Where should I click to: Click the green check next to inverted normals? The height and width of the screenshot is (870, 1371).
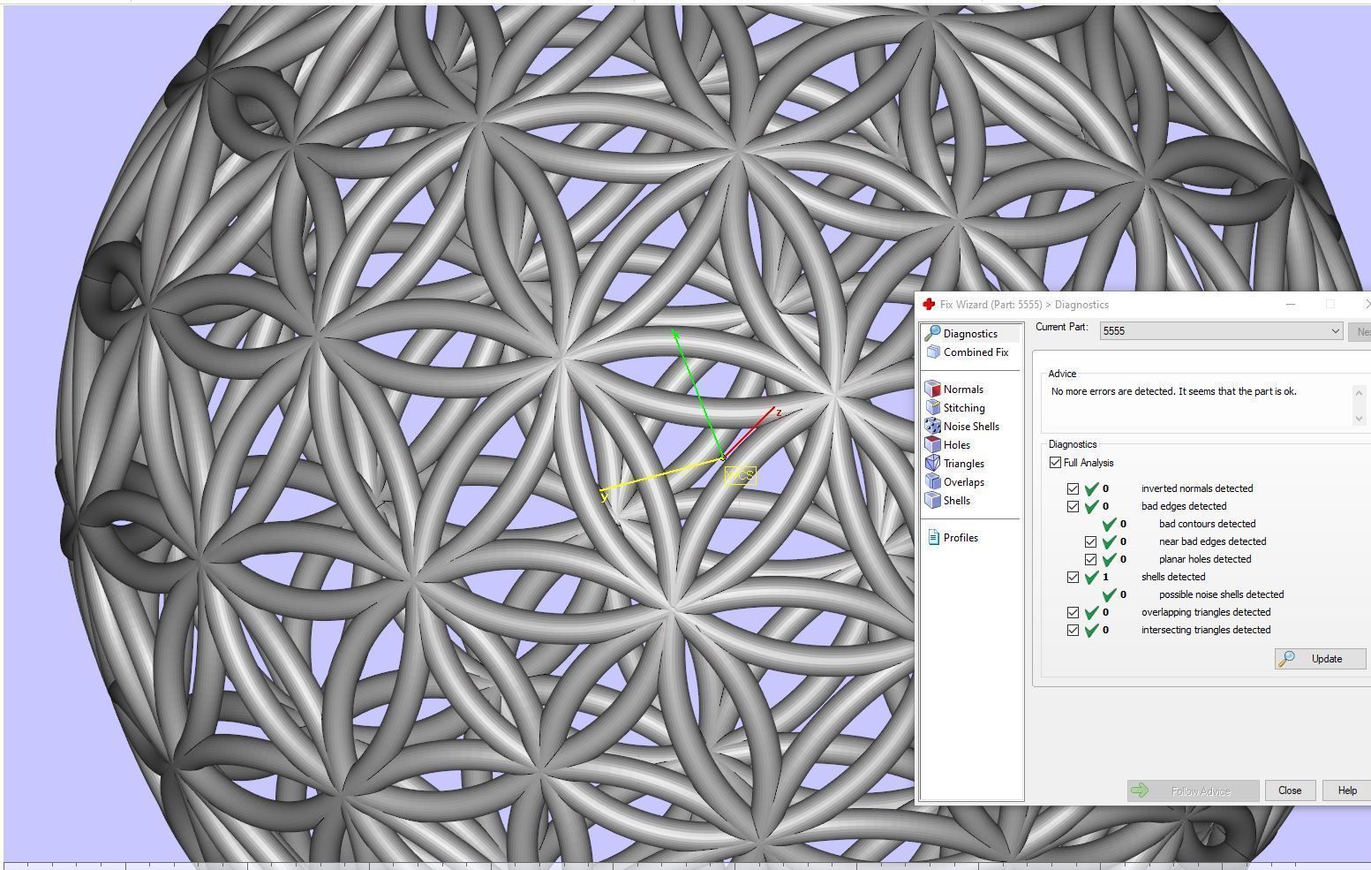tap(1091, 488)
